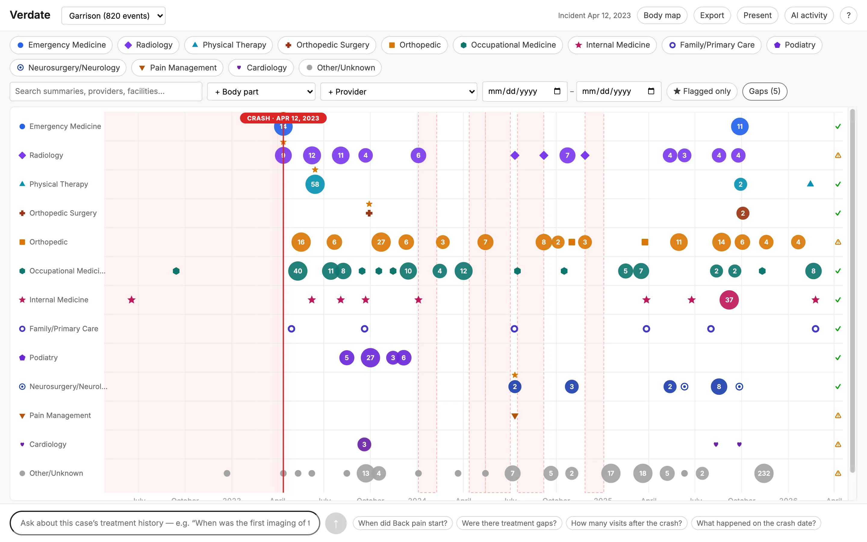Open the Body map view
The height and width of the screenshot is (542, 867).
pos(662,15)
